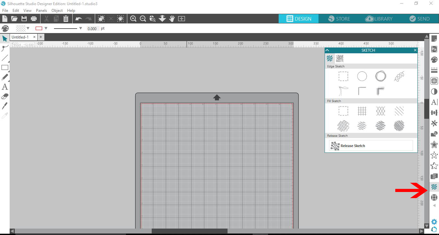
Task: Open the fill pattern dropdown arrow
Action: tap(28, 28)
